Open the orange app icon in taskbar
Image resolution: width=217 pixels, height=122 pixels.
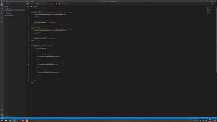[x=27, y=121]
